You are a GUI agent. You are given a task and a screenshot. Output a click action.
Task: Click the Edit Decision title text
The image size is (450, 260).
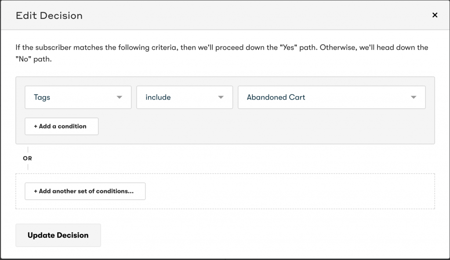coord(49,15)
